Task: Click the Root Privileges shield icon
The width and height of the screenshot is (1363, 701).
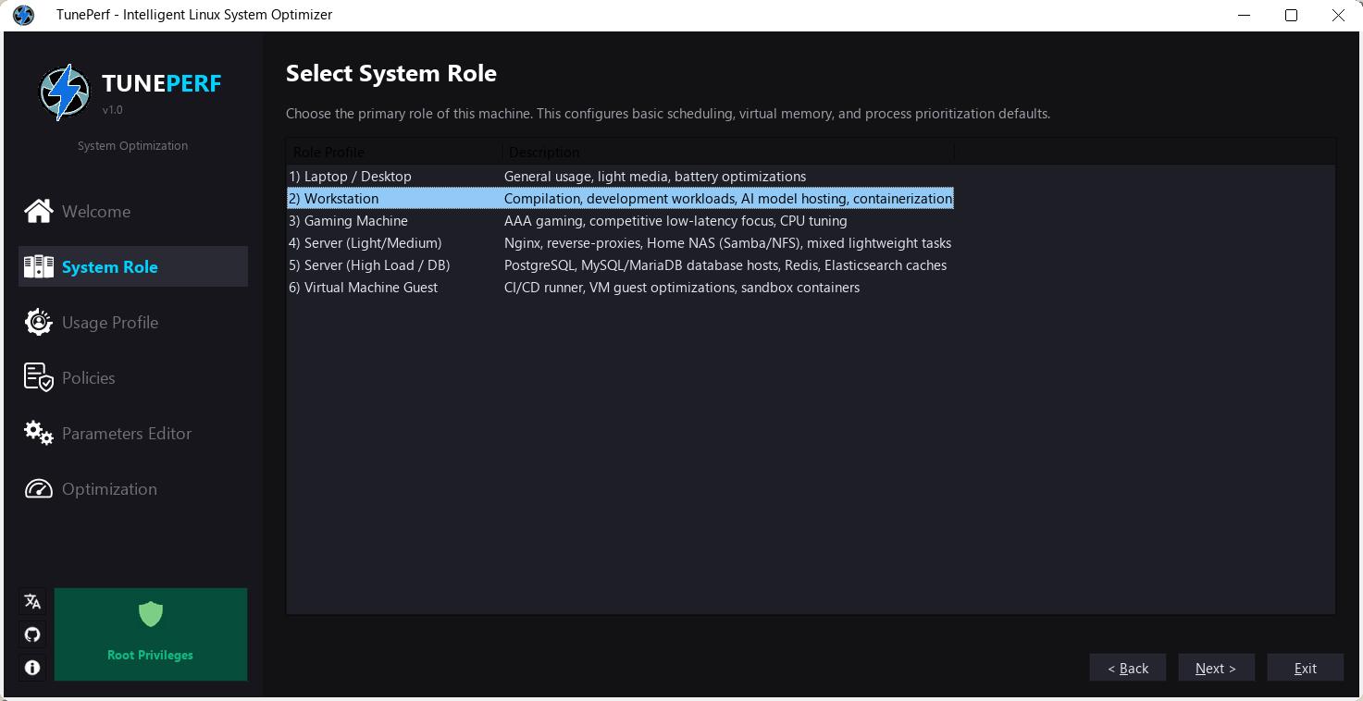Action: 151,613
